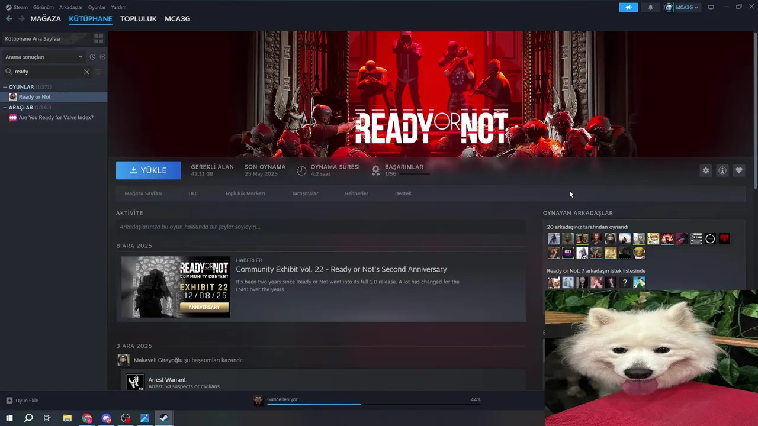
Task: Click the activity comment input box
Action: coord(321,227)
